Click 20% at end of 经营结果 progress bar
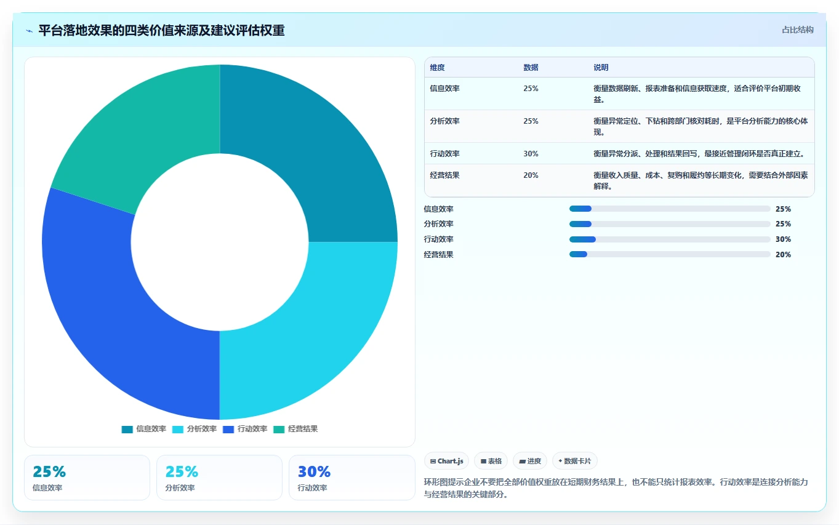 pos(784,255)
